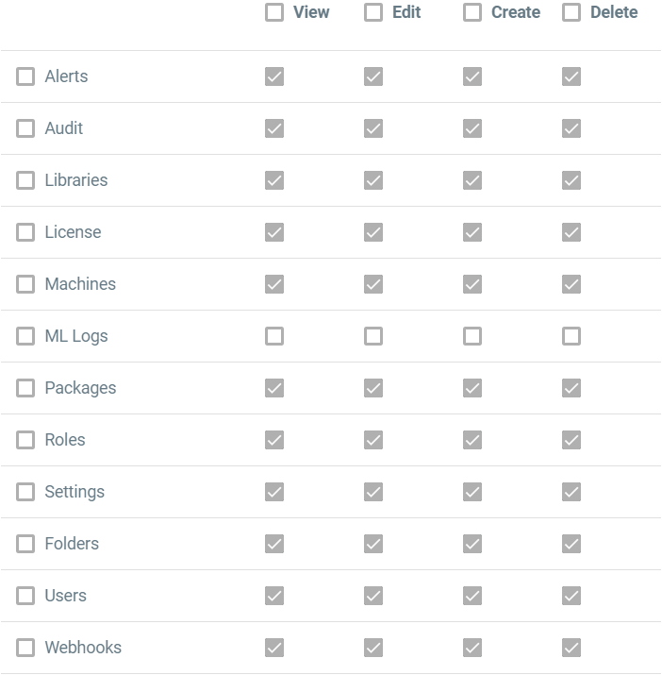Enable Edit permission for ML Logs

point(373,336)
